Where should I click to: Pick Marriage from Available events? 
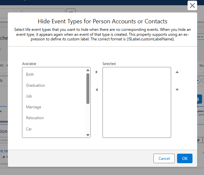[34, 107]
